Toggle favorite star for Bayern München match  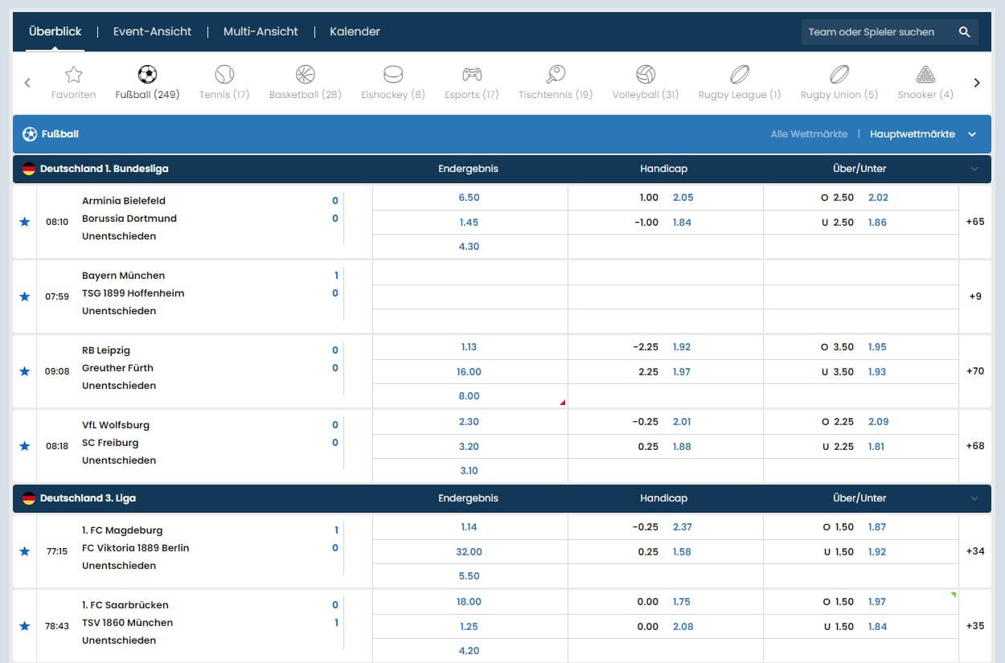pyautogui.click(x=25, y=297)
